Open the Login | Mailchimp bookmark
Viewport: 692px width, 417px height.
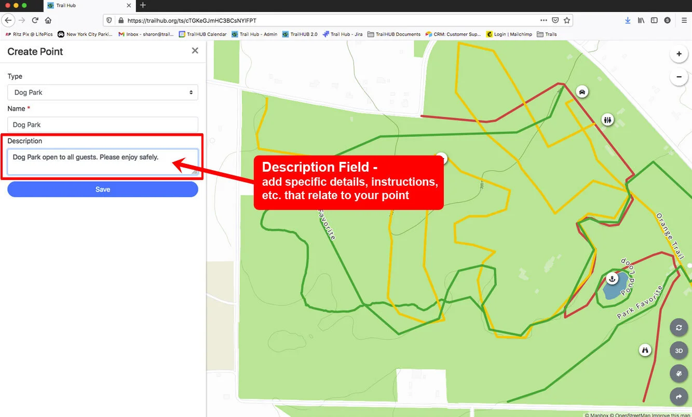509,34
